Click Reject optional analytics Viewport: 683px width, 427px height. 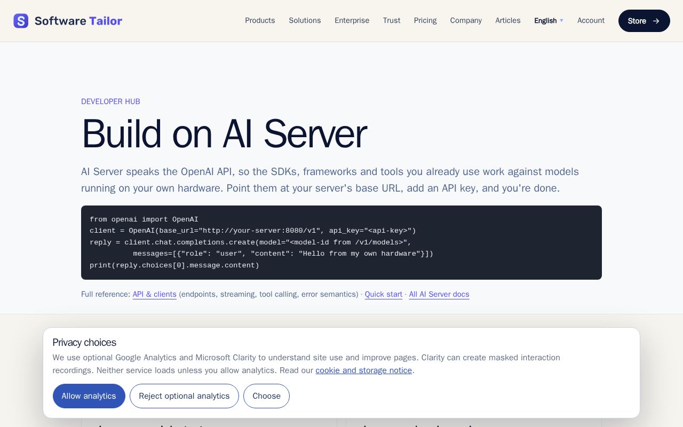[184, 396]
